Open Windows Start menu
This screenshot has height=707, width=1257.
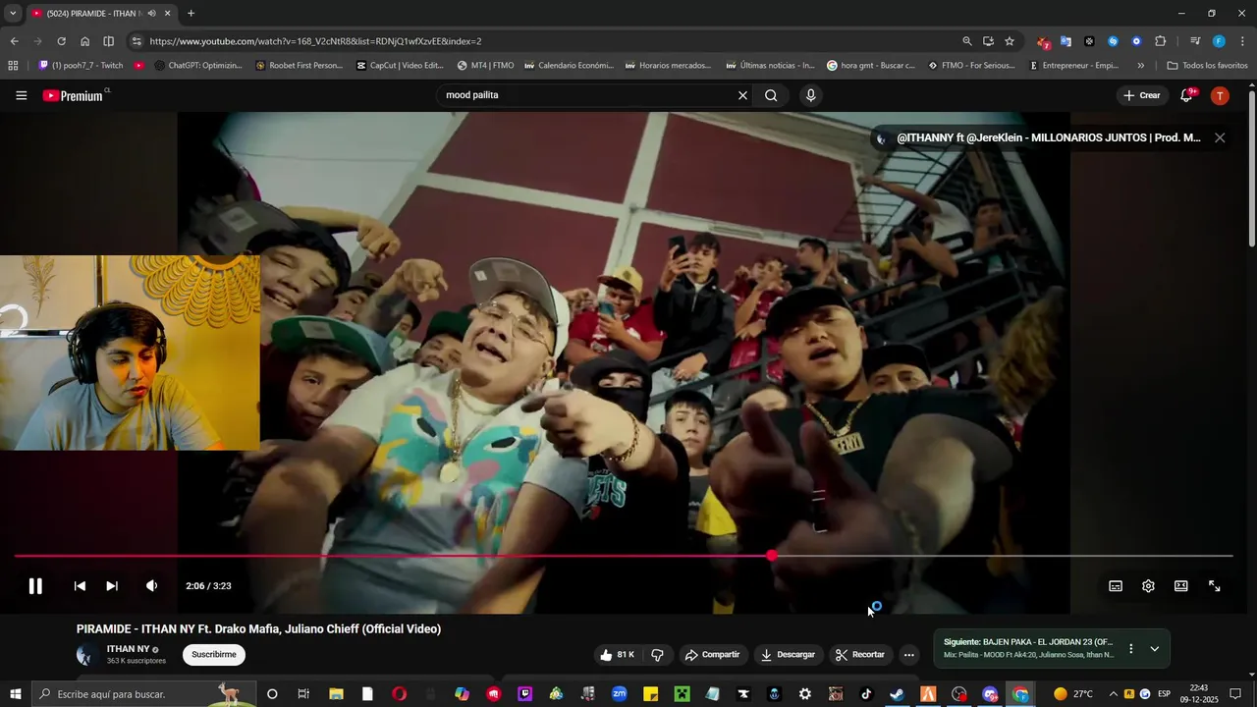(14, 694)
